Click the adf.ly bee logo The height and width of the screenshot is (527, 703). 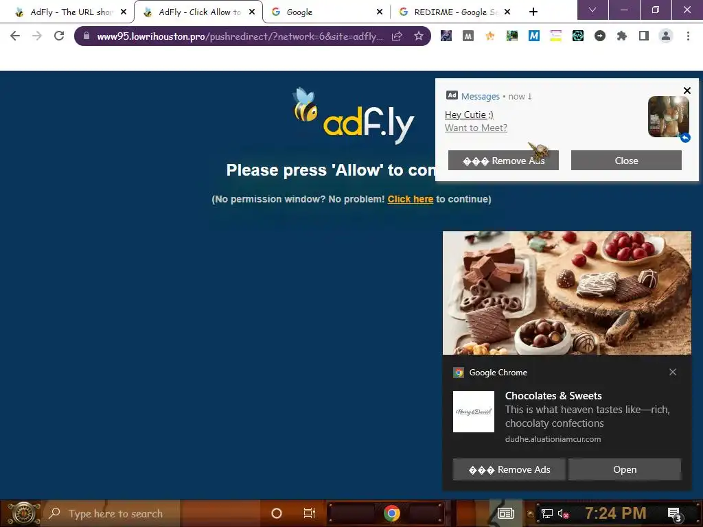[354, 115]
